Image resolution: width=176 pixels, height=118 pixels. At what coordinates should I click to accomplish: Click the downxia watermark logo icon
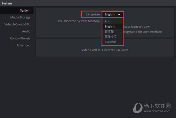pos(138,108)
